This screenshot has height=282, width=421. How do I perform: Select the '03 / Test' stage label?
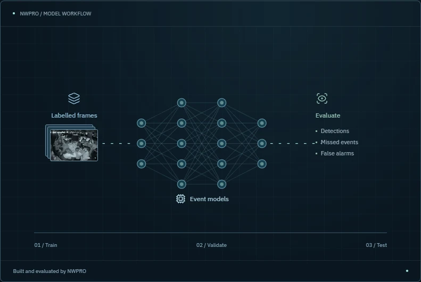click(x=376, y=245)
